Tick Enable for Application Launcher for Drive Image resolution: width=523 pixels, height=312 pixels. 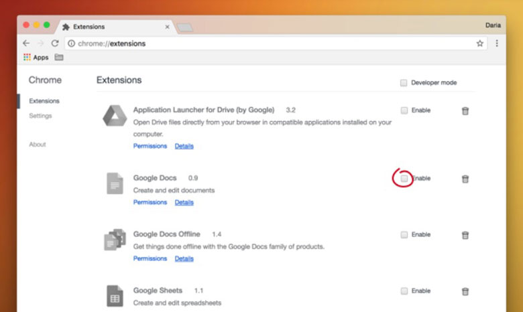click(404, 110)
